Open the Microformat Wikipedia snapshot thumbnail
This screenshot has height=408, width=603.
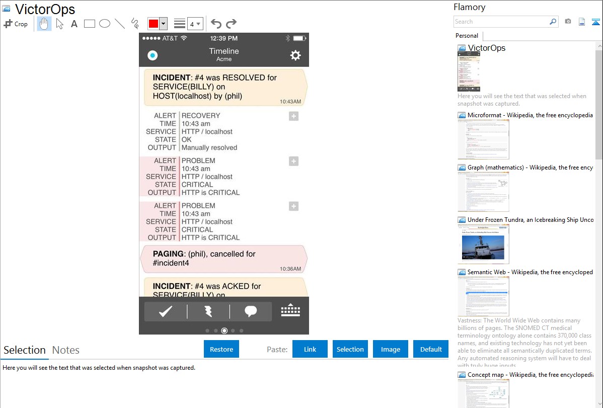tap(483, 139)
